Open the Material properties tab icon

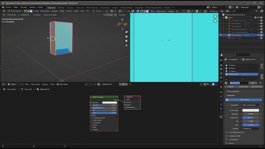coord(221,117)
